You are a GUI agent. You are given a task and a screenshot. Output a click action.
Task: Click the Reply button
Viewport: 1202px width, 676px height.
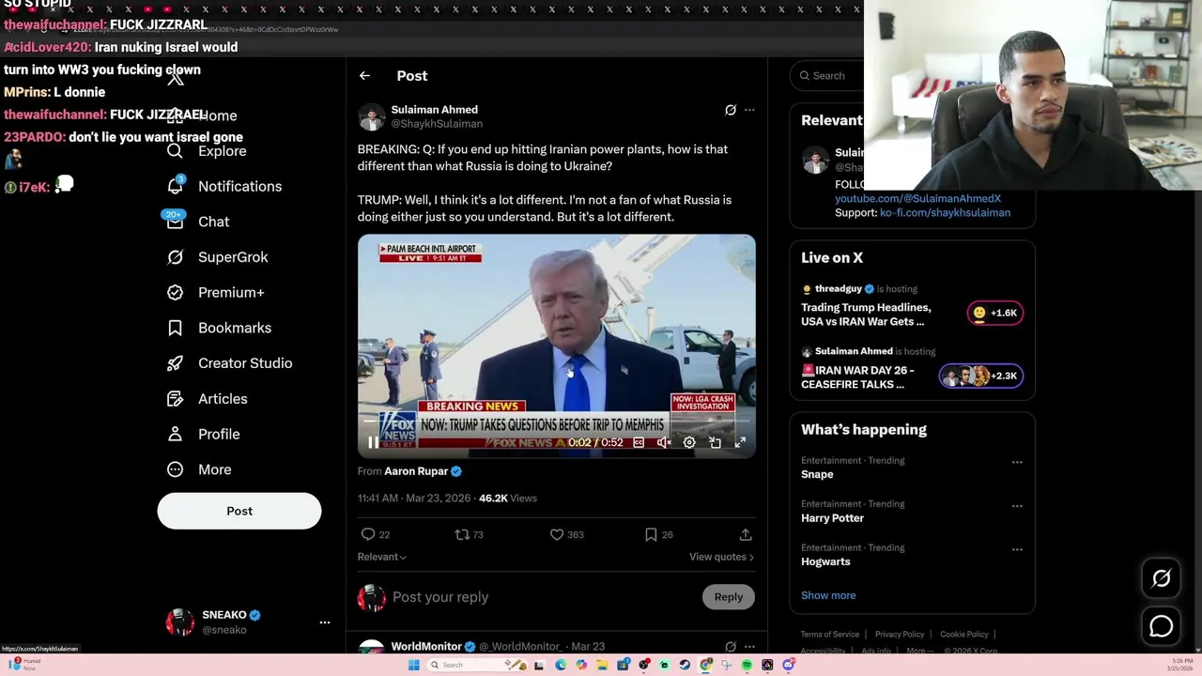pyautogui.click(x=728, y=597)
